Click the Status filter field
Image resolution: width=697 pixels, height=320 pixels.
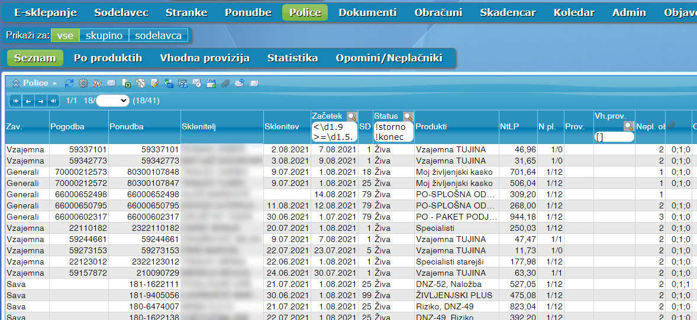394,132
